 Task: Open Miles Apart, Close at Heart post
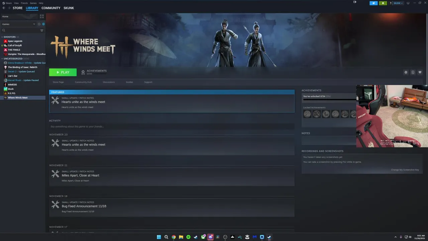(x=172, y=176)
